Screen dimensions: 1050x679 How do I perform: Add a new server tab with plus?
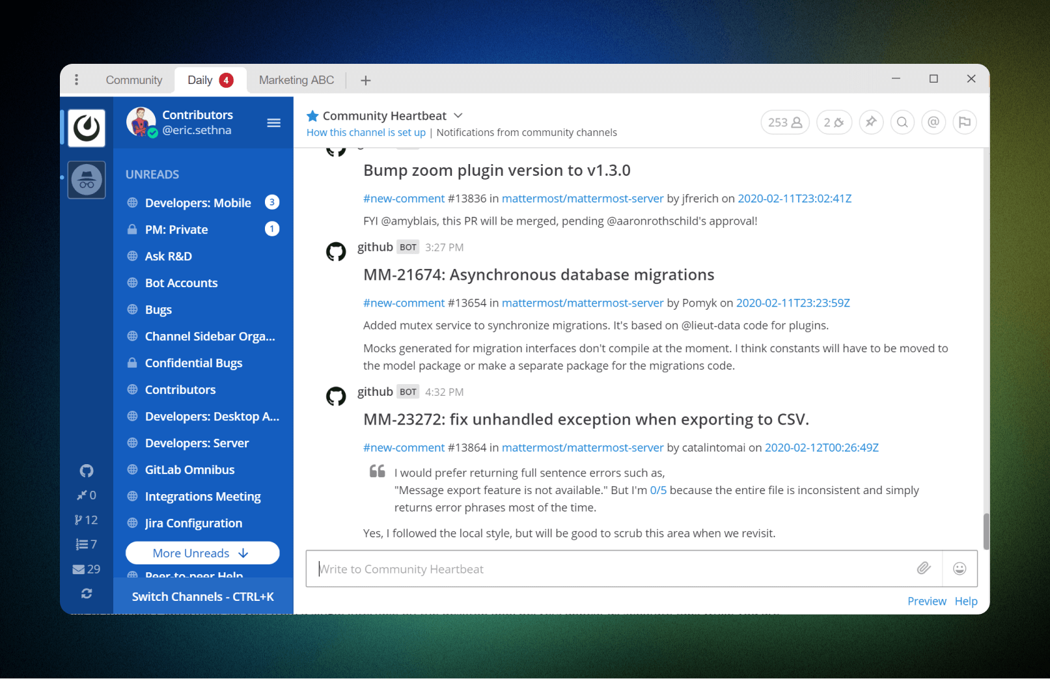pos(366,80)
